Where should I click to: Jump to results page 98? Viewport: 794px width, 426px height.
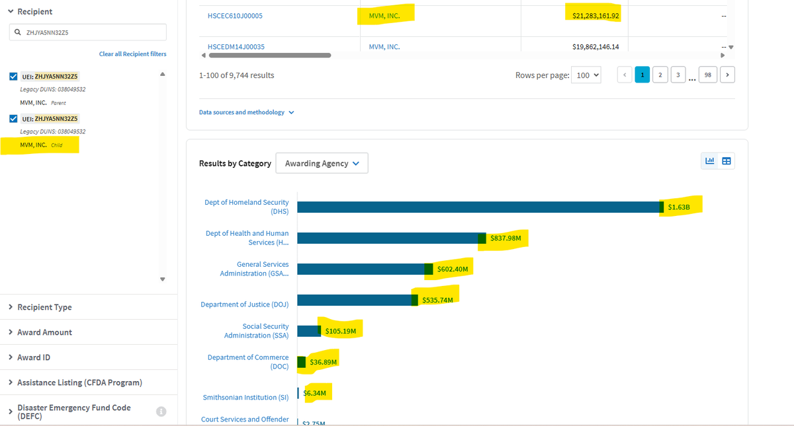coord(708,75)
